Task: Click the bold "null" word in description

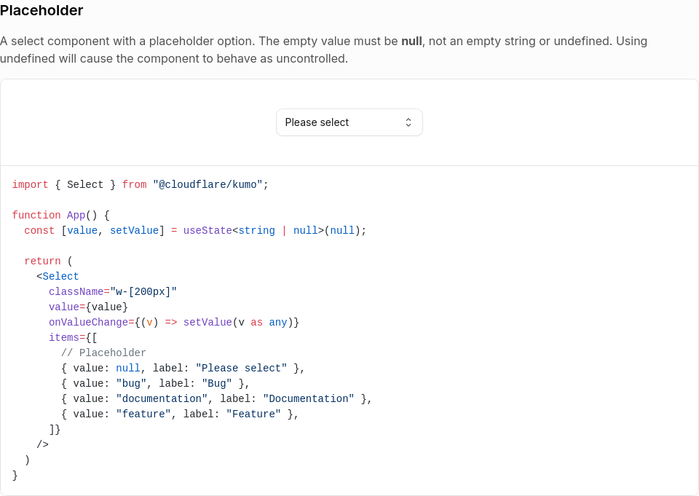Action: coord(411,41)
